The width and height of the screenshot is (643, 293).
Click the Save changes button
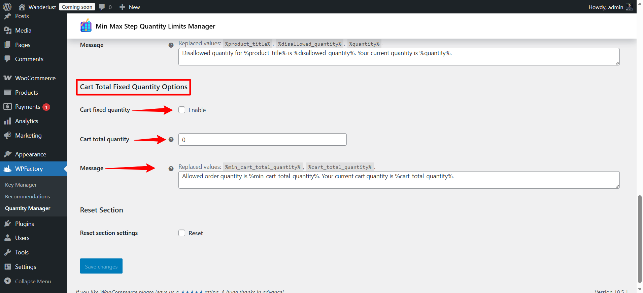click(101, 266)
